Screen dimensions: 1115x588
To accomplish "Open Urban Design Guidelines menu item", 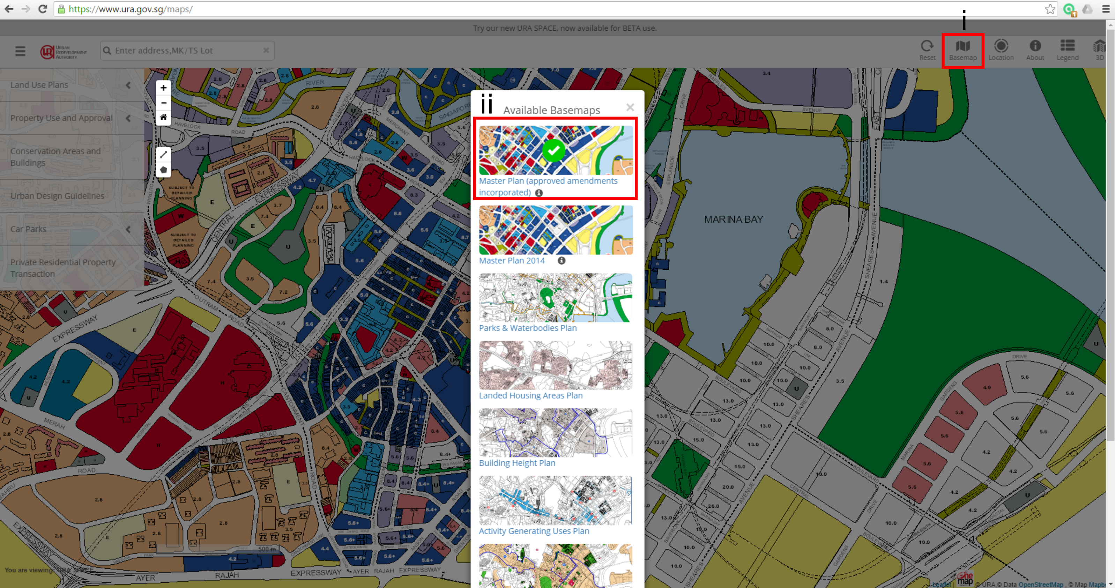I will 57,196.
